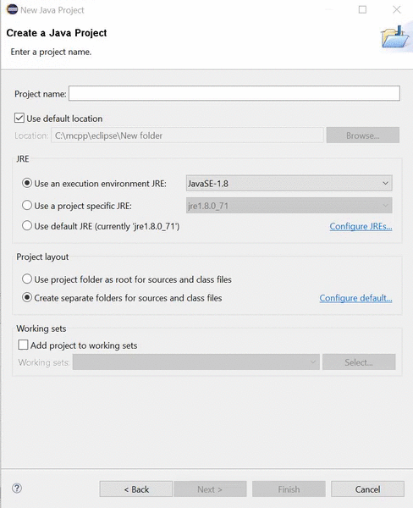Screen dimensions: 413x508
Task: Click the Eclipse icon in title bar
Action: coord(12,9)
